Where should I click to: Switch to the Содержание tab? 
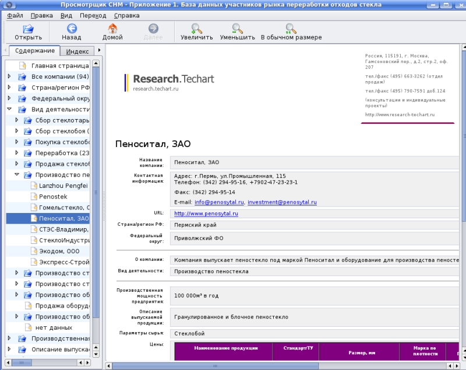[35, 51]
